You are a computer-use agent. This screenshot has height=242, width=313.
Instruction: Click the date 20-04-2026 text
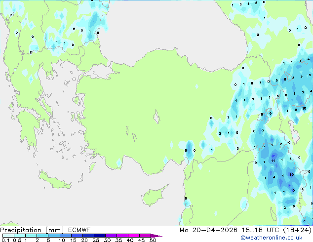point(215,230)
